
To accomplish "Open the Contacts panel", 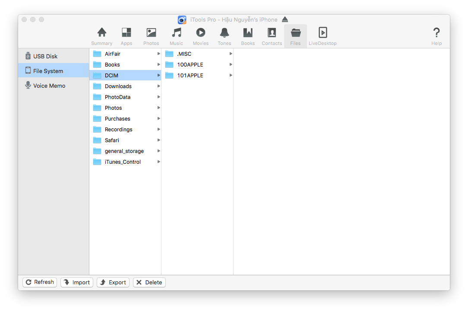I will point(272,36).
